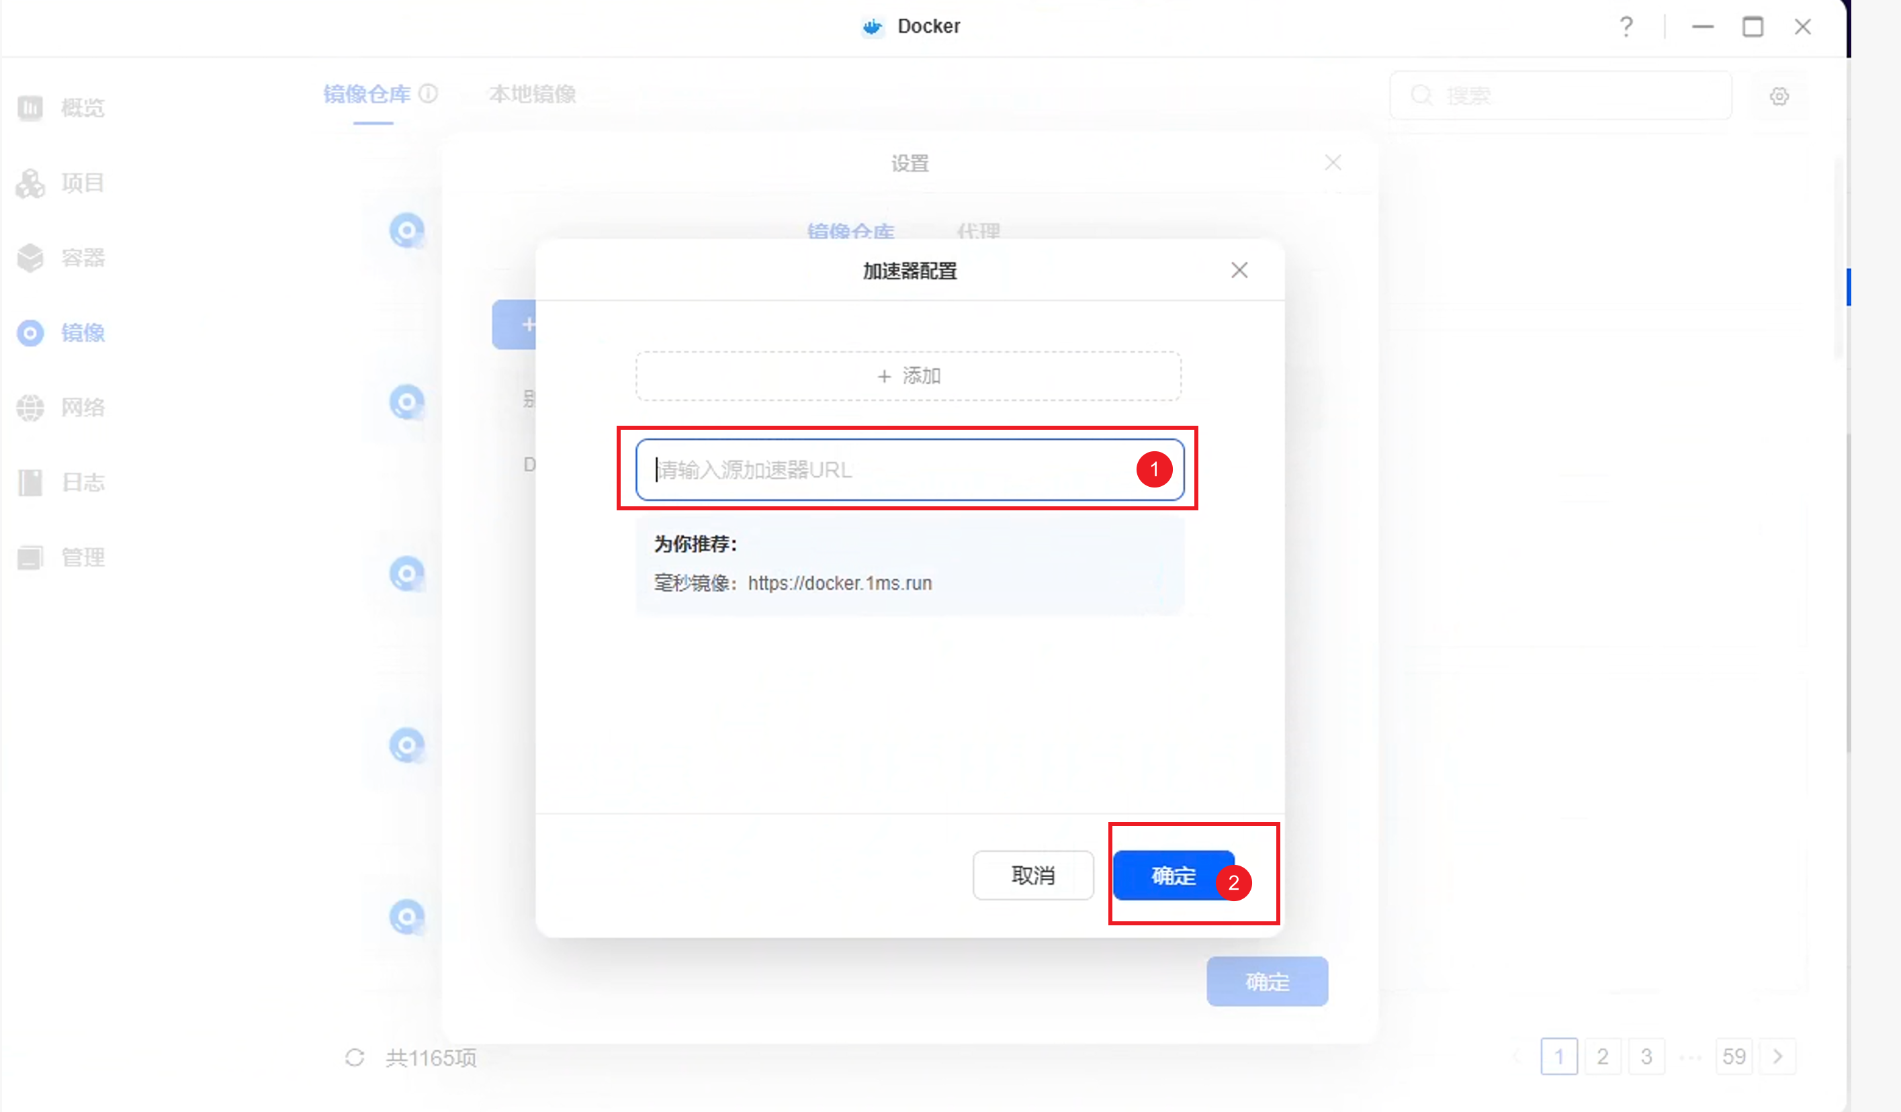The image size is (1901, 1112).
Task: Open the 镜像仓库 main tab
Action: click(367, 94)
